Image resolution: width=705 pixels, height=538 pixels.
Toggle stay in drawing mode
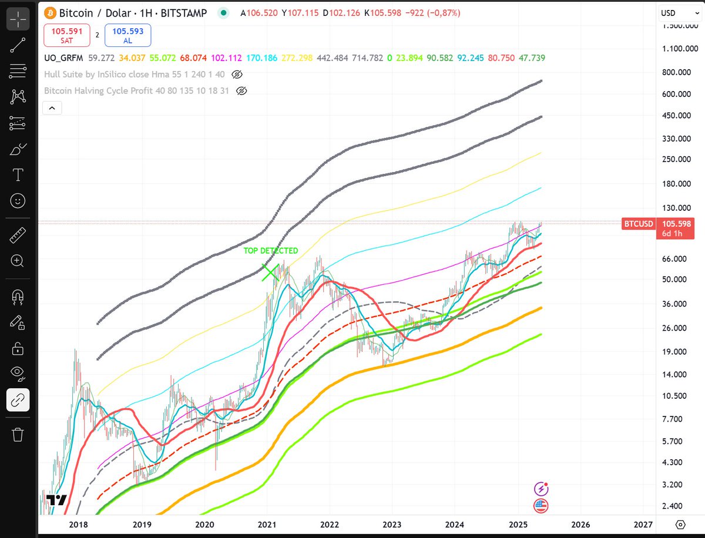[18, 322]
